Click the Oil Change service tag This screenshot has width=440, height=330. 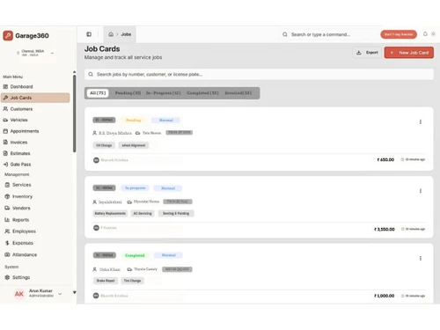tap(104, 145)
